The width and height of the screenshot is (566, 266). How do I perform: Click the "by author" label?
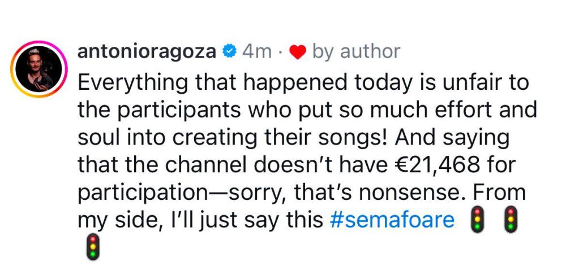(356, 52)
